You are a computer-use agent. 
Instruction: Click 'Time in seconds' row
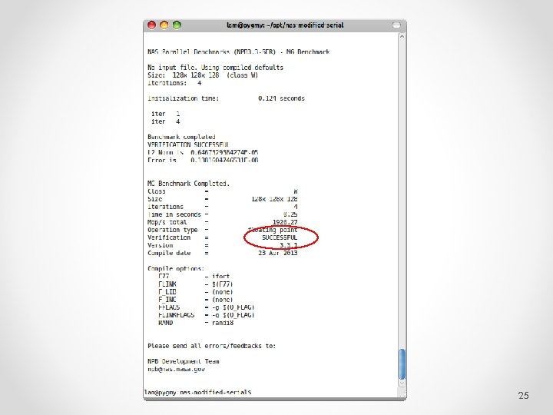pyautogui.click(x=223, y=214)
